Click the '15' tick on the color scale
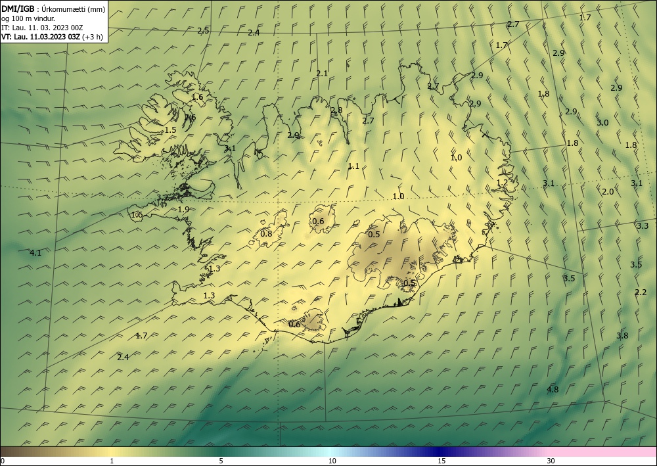Viewport: 657px width, 466px height. point(442,461)
